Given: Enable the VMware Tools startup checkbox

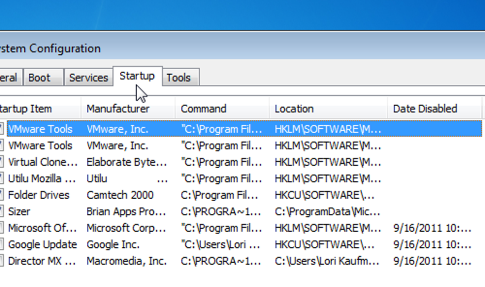Looking at the screenshot, I should [x=2, y=129].
